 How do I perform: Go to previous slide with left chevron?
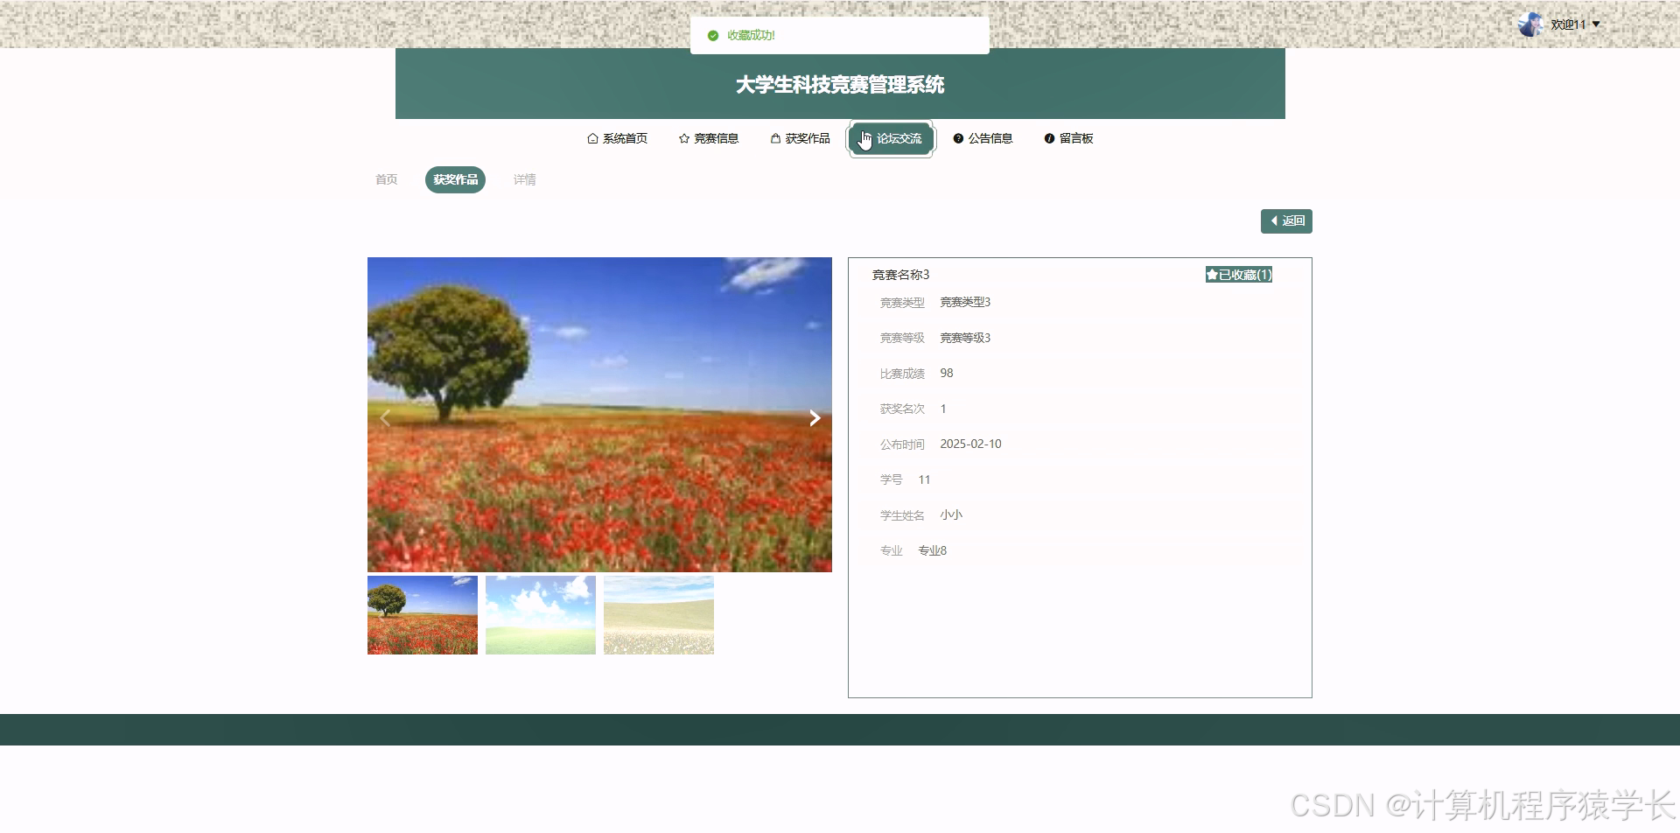tap(385, 417)
